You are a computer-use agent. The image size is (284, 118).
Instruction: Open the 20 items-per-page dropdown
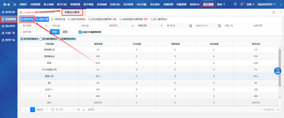click(81, 110)
